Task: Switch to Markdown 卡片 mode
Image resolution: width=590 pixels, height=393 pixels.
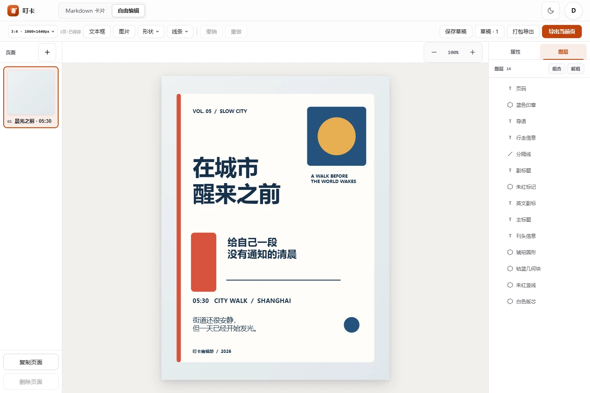Action: [85, 11]
